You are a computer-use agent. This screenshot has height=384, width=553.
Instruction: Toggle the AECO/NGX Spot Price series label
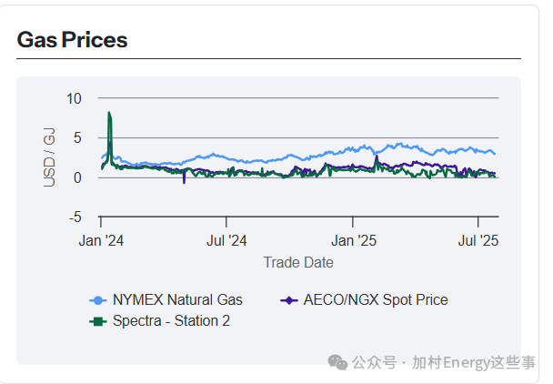[376, 299]
